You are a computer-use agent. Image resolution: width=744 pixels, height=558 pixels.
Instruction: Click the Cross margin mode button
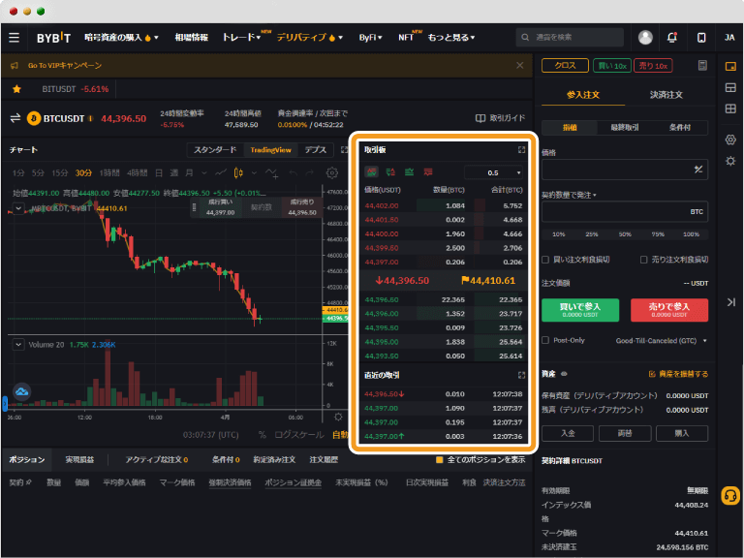[565, 66]
